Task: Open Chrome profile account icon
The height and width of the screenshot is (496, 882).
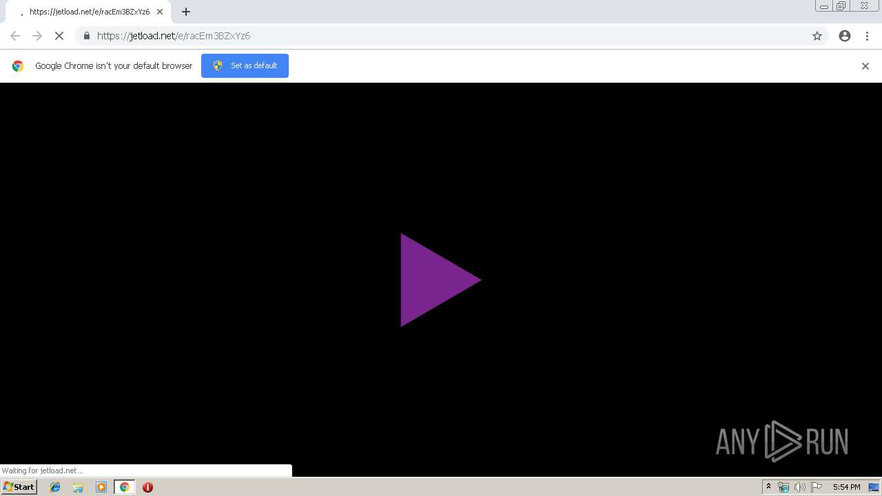Action: [845, 36]
